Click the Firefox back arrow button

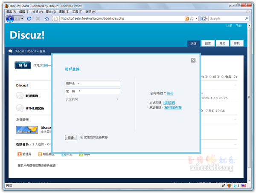click(x=9, y=19)
